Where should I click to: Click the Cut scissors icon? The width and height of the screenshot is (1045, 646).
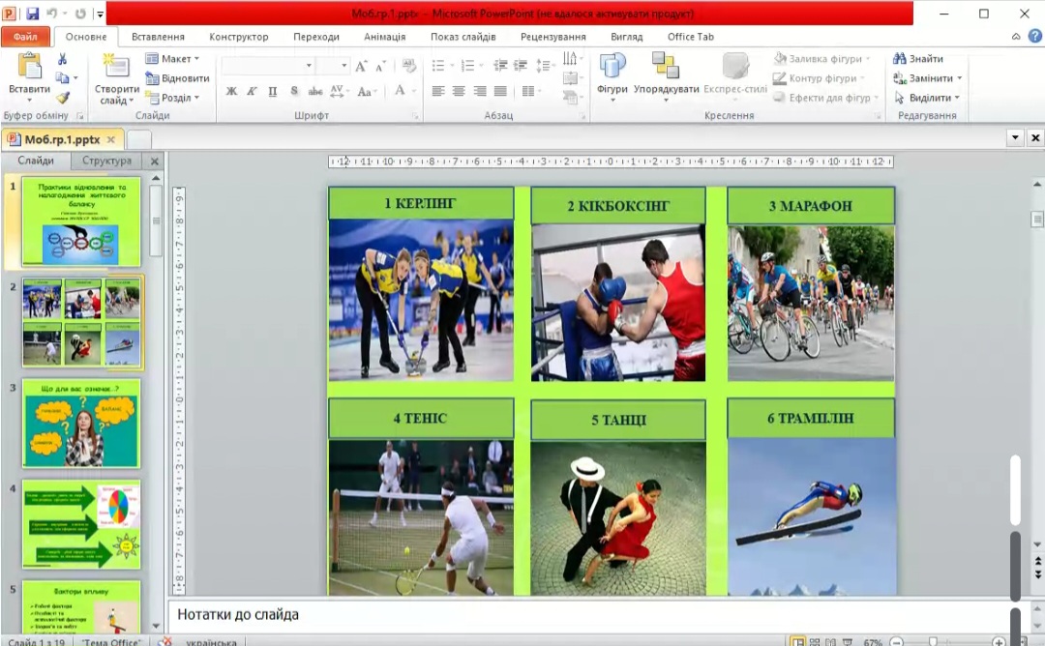(63, 59)
